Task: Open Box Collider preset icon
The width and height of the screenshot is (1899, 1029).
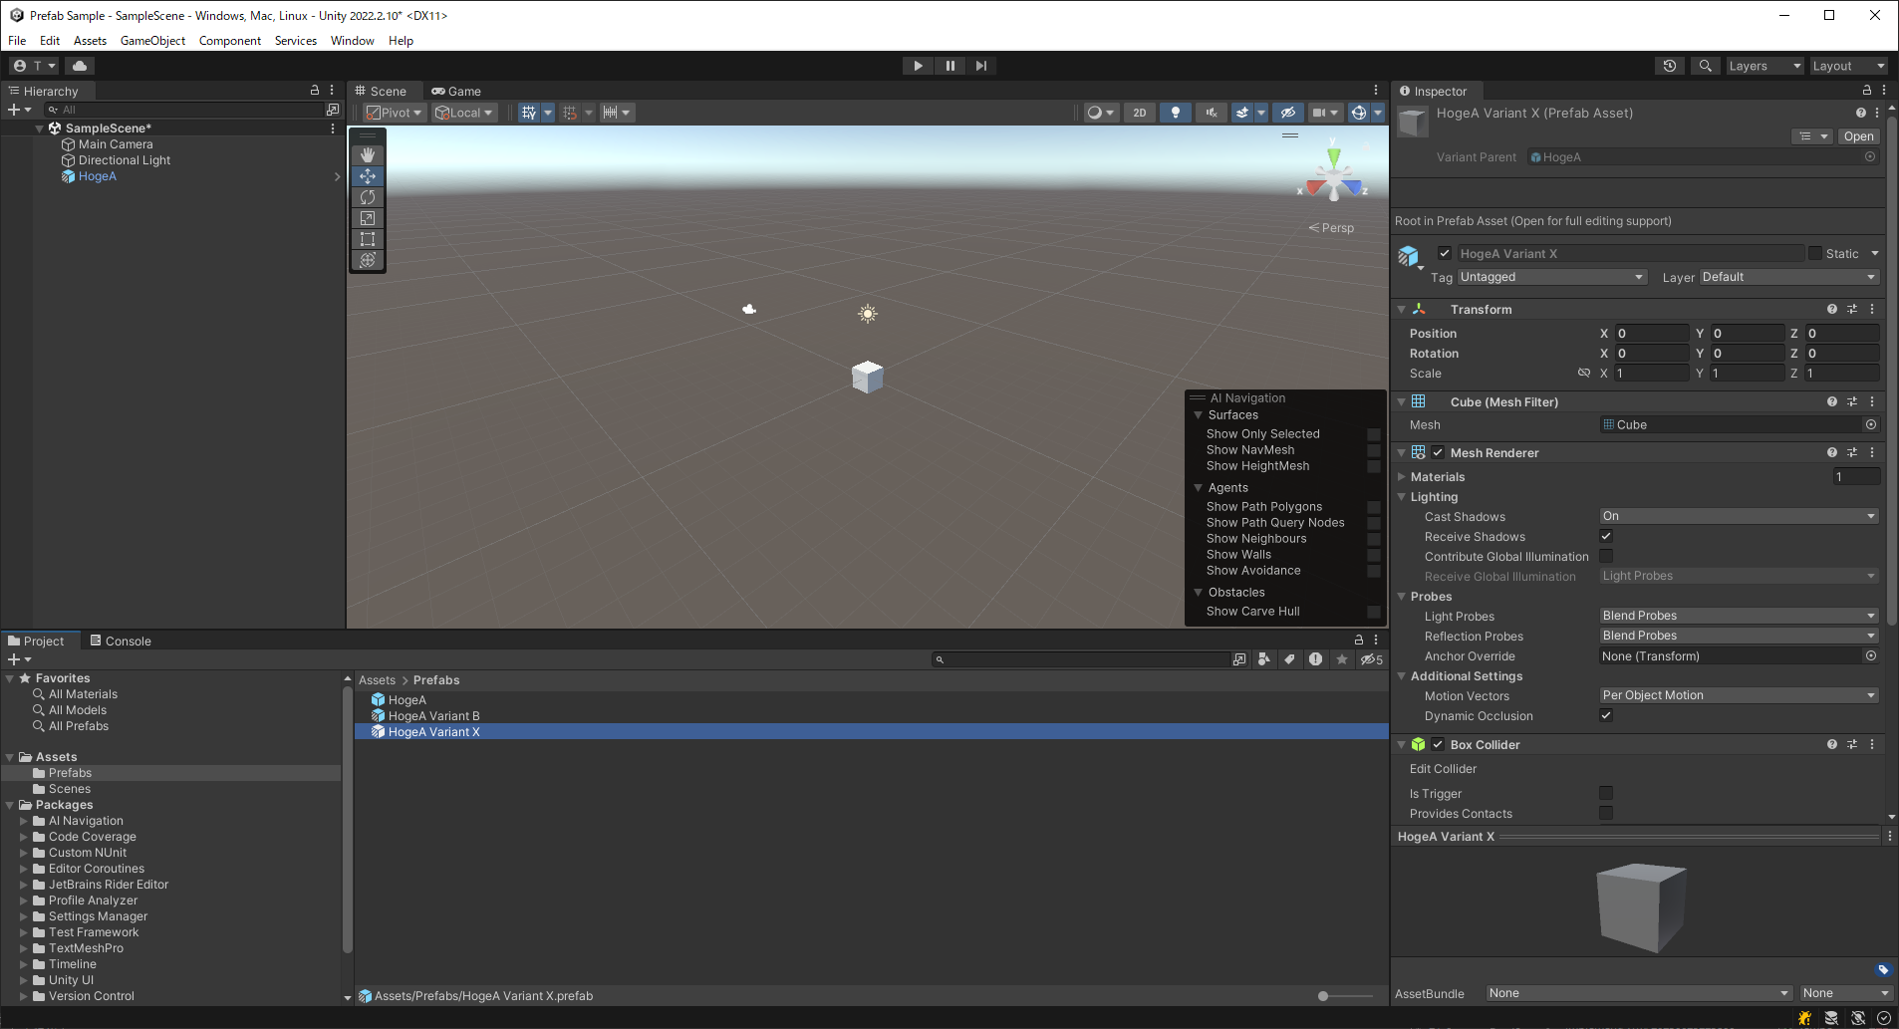Action: click(1852, 744)
